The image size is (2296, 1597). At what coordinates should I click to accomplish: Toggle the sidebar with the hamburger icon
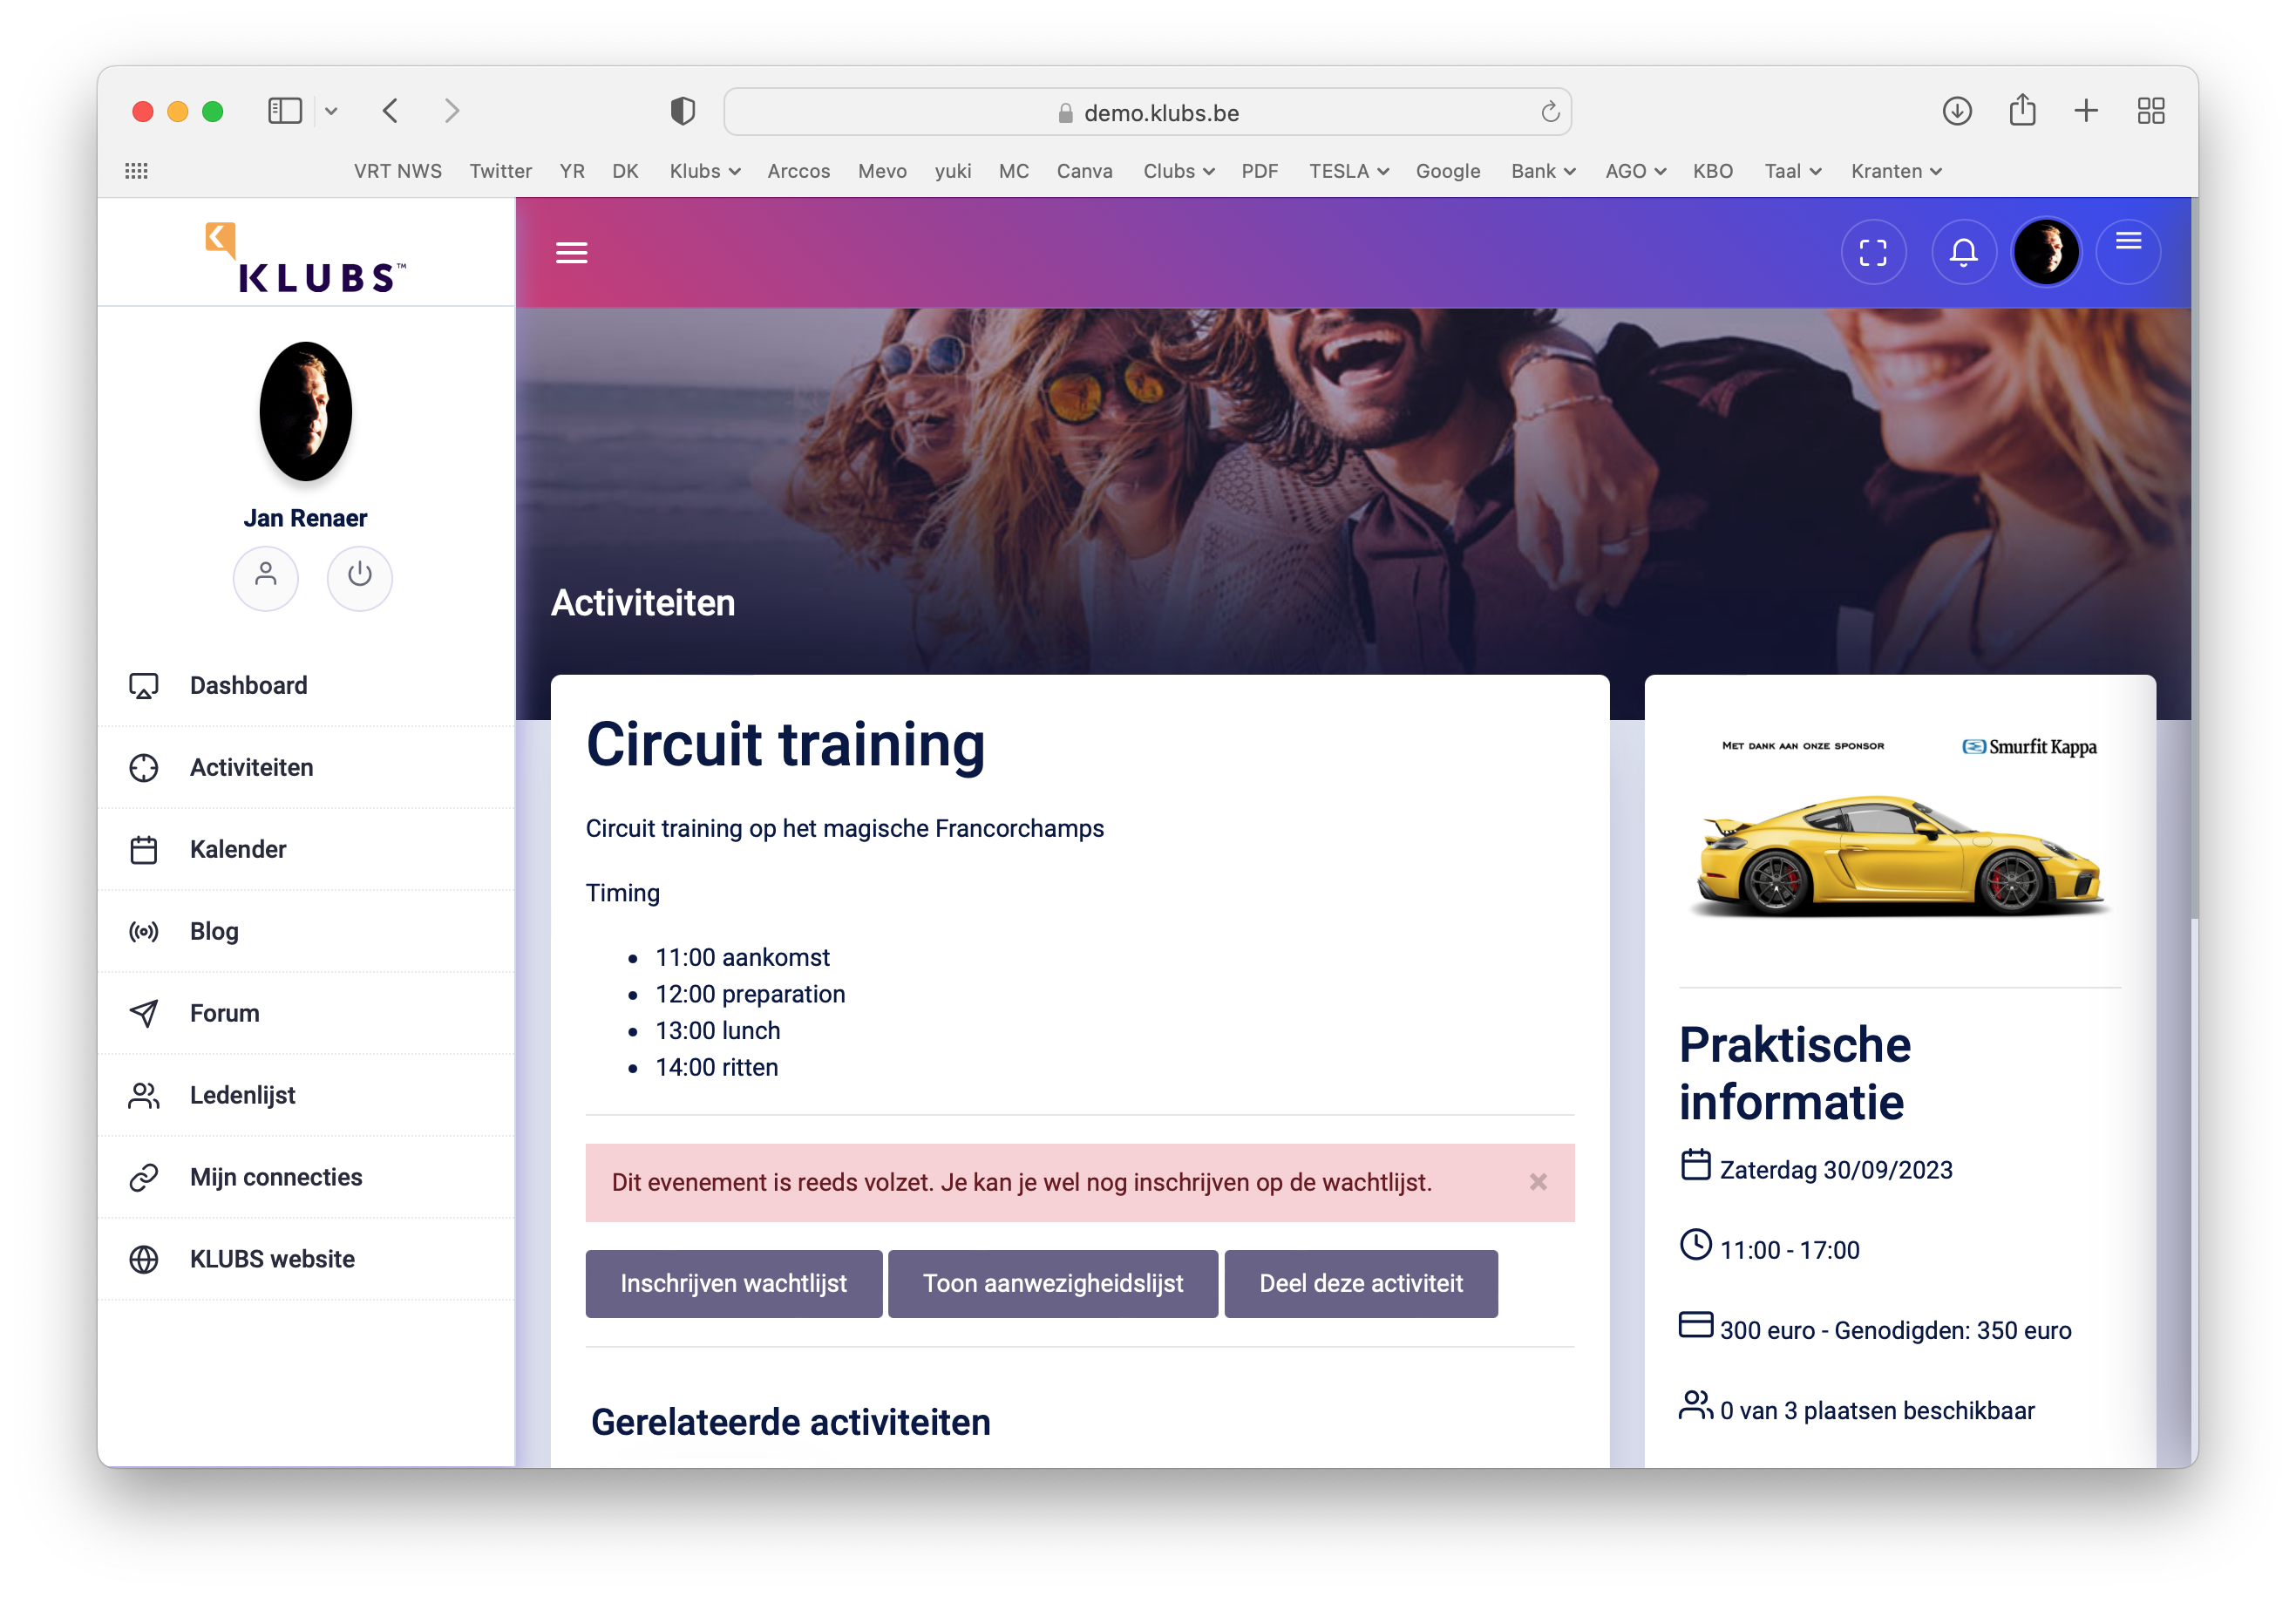571,253
